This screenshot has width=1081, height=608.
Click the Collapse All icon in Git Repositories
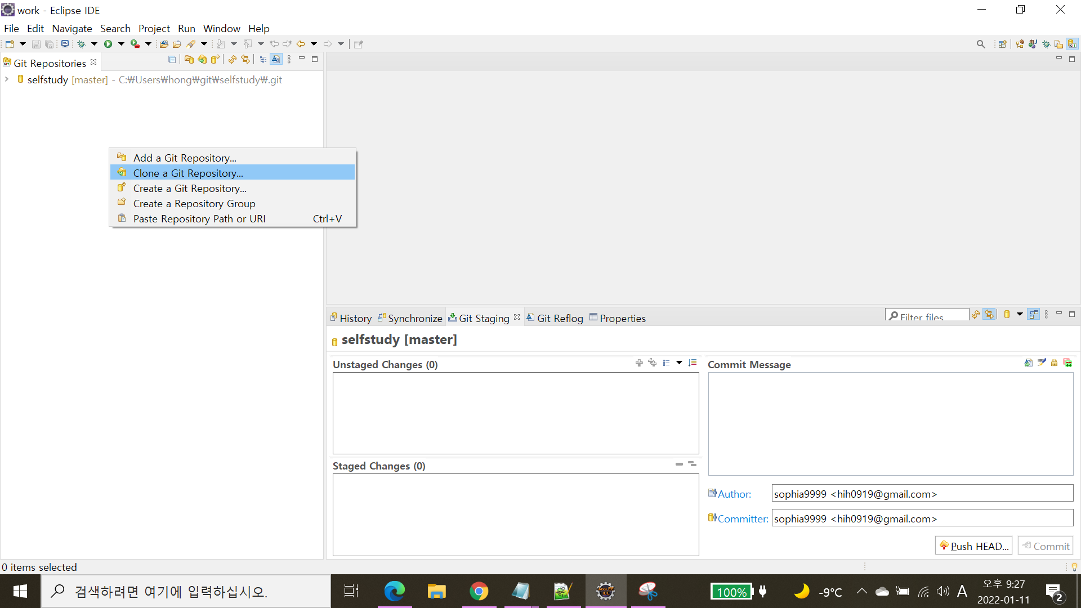[172, 59]
